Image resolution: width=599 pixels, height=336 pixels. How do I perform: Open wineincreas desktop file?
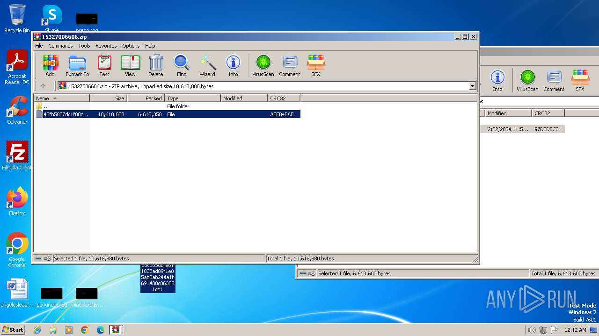pos(87,297)
